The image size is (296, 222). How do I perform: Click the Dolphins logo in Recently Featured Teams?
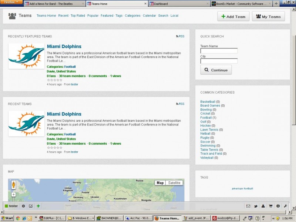26,56
